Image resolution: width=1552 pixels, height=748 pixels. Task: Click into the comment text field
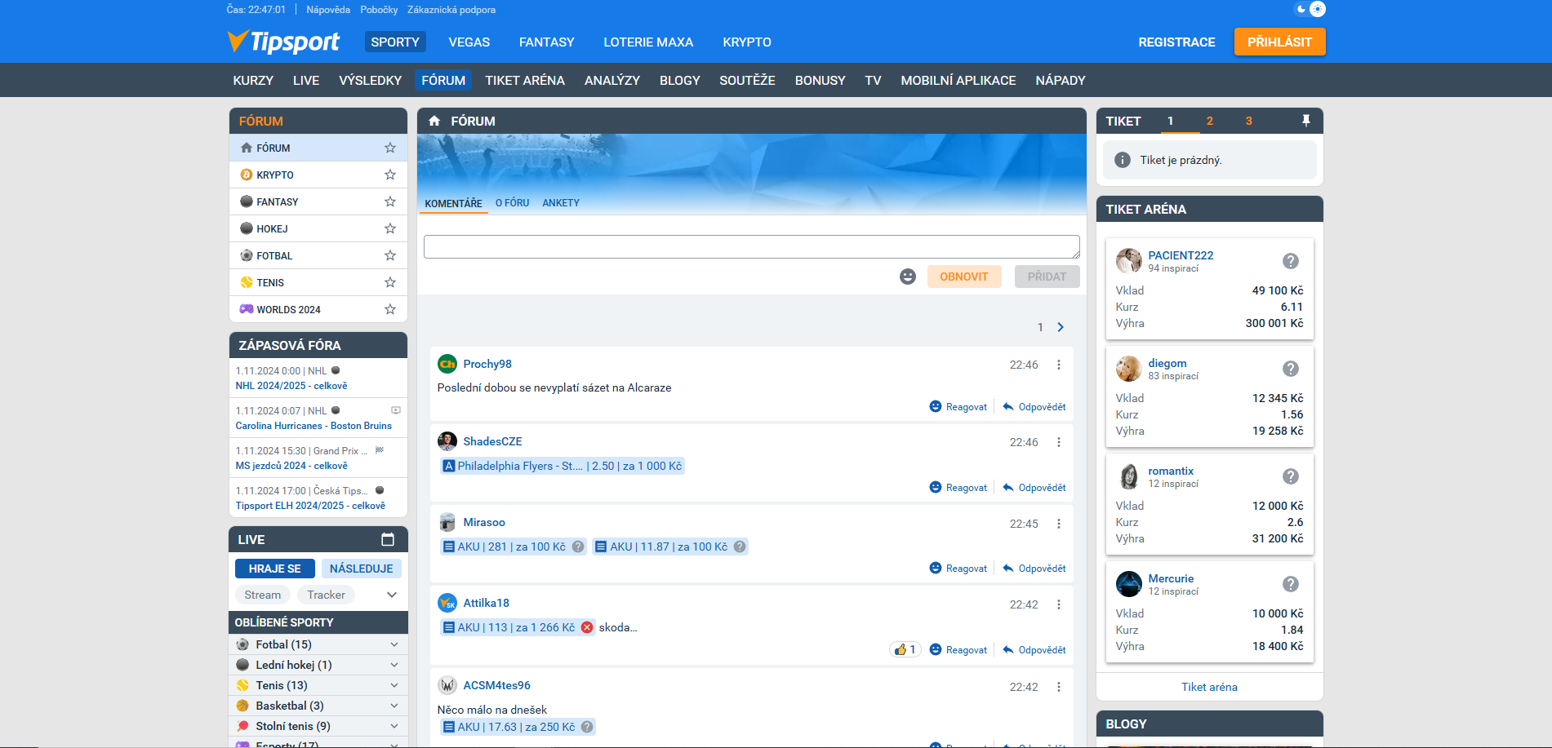click(x=751, y=246)
